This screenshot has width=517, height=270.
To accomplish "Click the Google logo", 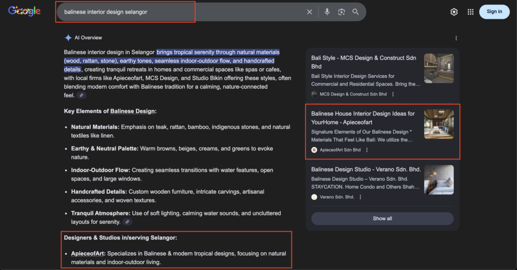I will click(24, 12).
